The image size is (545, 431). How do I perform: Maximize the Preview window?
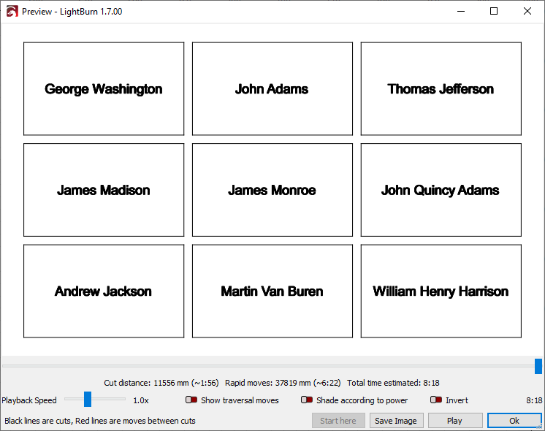(x=494, y=12)
